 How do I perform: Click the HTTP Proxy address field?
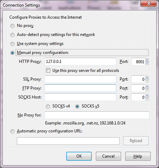(x=80, y=62)
